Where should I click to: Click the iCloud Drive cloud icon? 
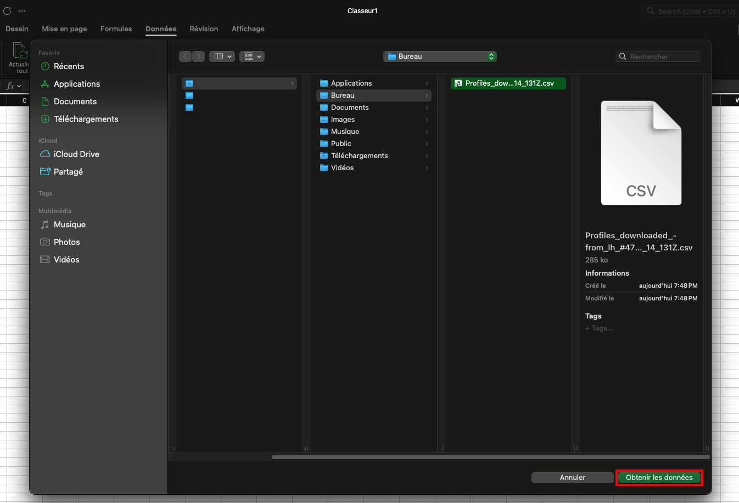click(45, 154)
